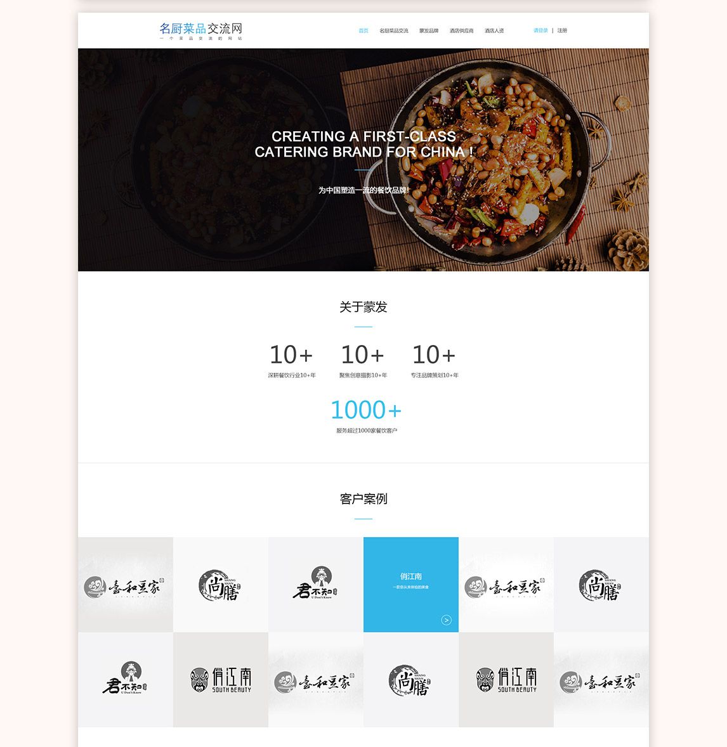Select the 尚膳 logo left of the 君不知 opera-figure logo
Viewport: 727px width, 747px height.
220,585
